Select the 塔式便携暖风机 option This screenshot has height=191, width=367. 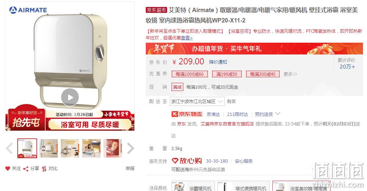pyautogui.click(x=244, y=186)
